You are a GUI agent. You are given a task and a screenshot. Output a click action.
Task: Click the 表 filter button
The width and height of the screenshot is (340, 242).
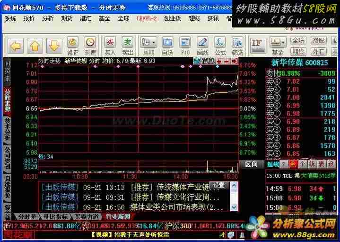[x=321, y=164]
